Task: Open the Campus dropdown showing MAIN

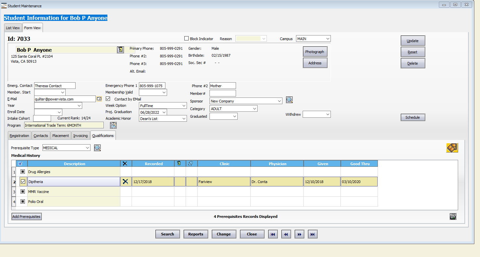Action: click(x=328, y=39)
